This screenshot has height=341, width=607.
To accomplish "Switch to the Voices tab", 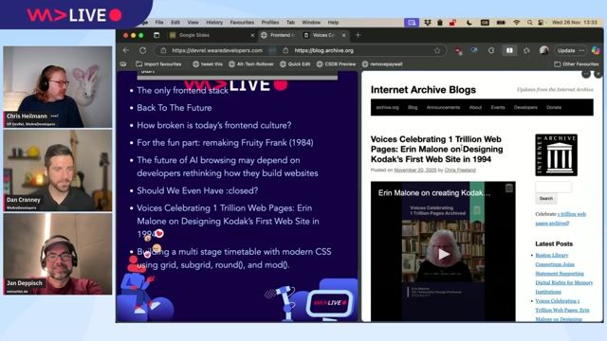I will (x=324, y=35).
